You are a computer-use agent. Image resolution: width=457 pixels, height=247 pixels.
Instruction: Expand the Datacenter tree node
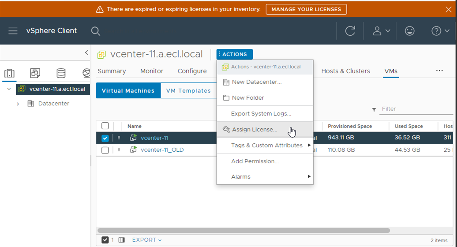(x=18, y=104)
